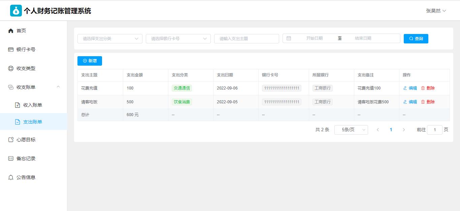This screenshot has height=211, width=460.
Task: Open the 张昊然 user dropdown menu
Action: (x=436, y=11)
